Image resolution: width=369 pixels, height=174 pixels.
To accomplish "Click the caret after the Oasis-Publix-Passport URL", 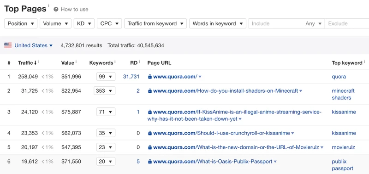I will click(x=275, y=162).
